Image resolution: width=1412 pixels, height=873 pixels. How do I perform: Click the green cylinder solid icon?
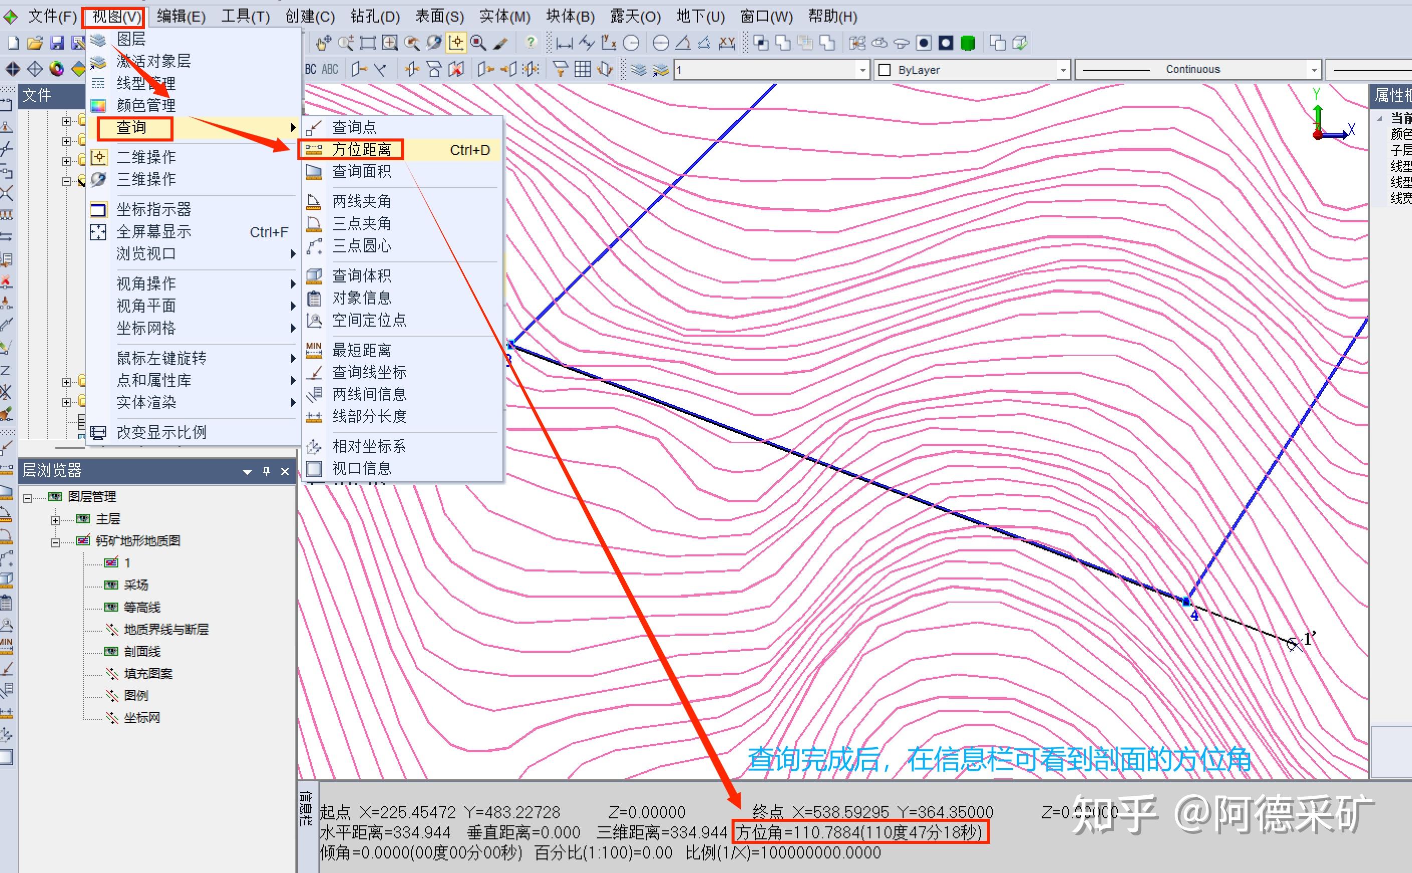(x=968, y=43)
